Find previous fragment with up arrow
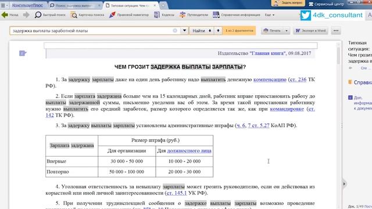This screenshot has height=209, width=372. click(x=218, y=31)
